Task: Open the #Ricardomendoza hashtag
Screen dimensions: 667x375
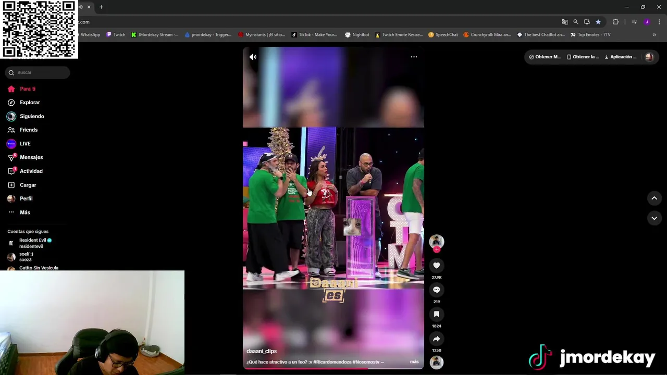Action: (x=332, y=362)
